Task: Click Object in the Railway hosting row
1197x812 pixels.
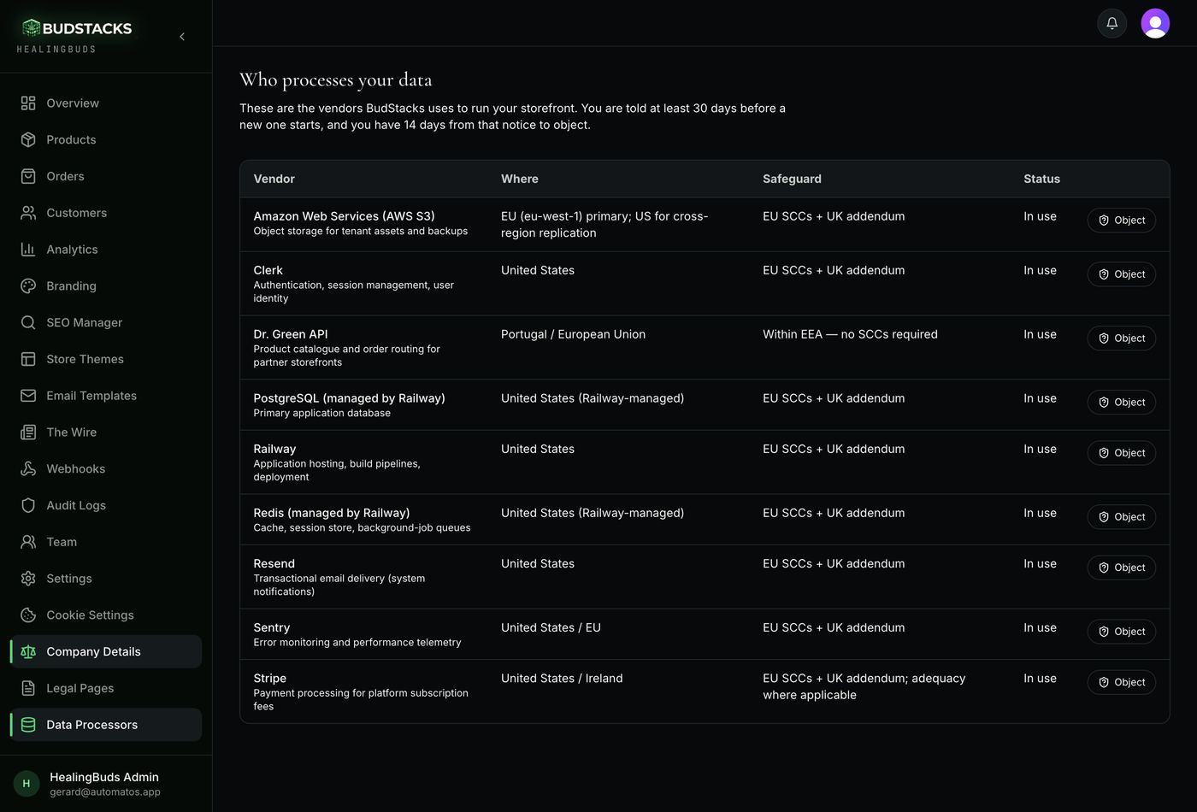Action: pos(1121,453)
